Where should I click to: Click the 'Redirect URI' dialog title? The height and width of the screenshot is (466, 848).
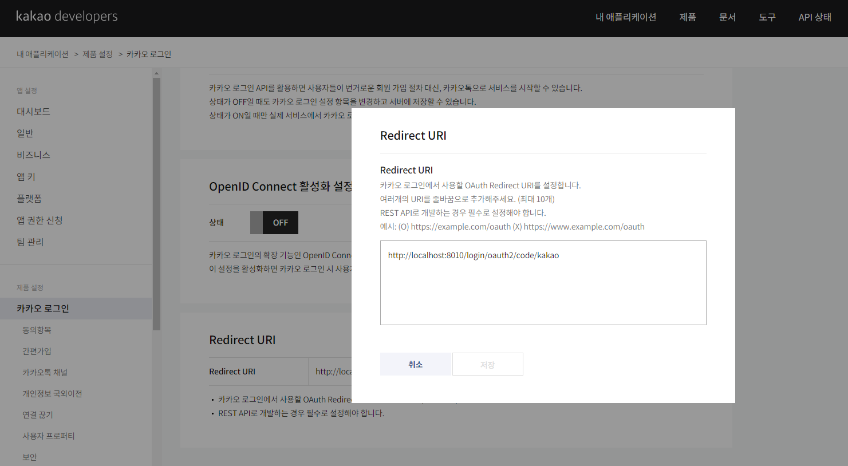pos(413,136)
